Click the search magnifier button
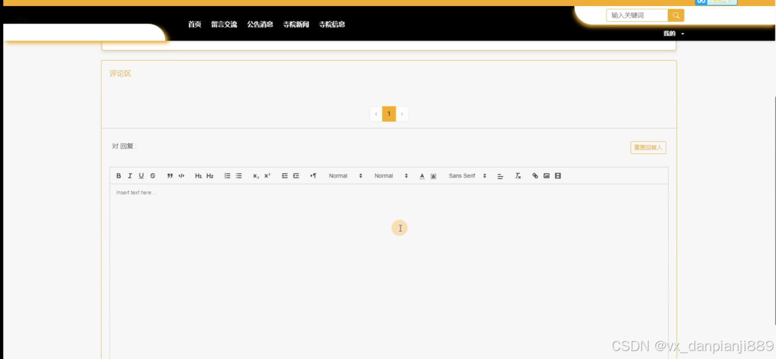776x359 pixels. click(676, 15)
